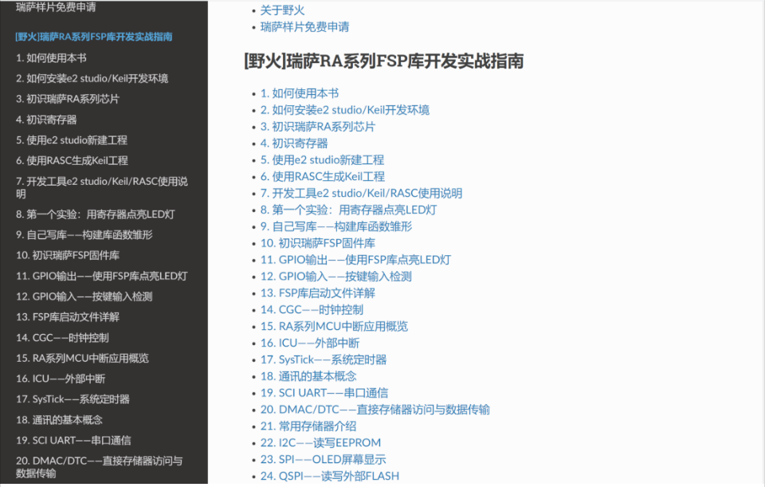Click content link 14. CGC——时钟控制
Image resolution: width=765 pixels, height=487 pixels.
click(x=312, y=309)
